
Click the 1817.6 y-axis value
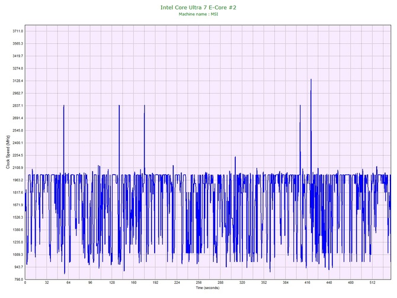click(18, 193)
